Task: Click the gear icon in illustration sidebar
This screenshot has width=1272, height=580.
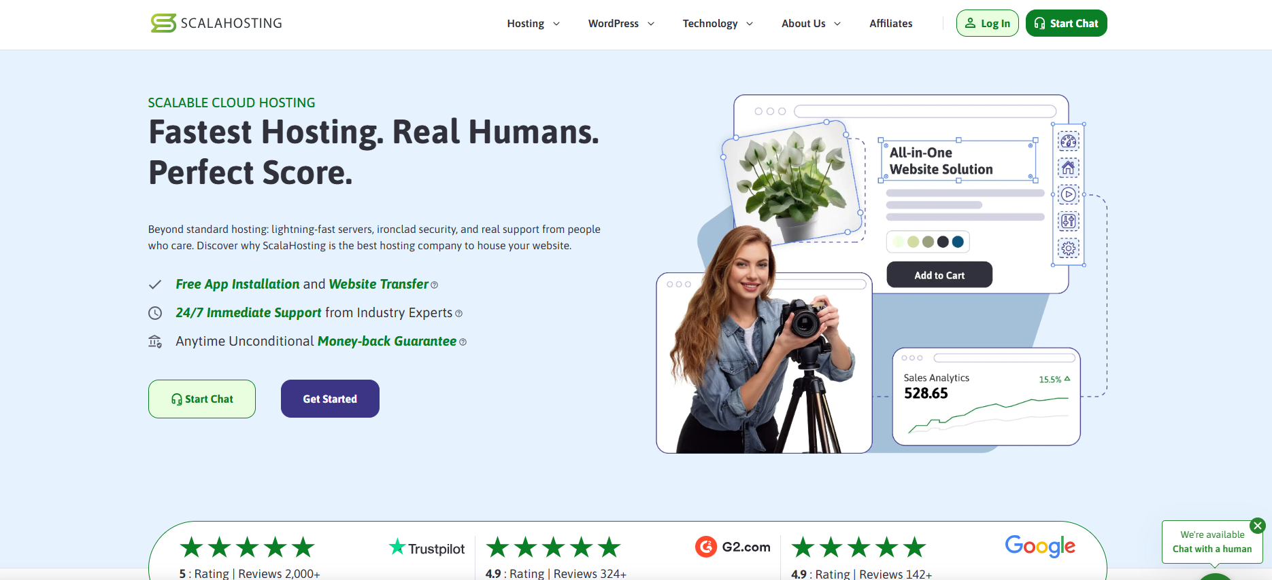Action: tap(1069, 248)
